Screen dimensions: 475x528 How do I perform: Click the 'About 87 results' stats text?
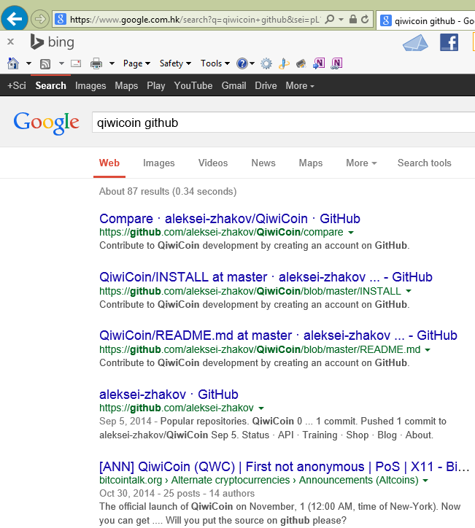pyautogui.click(x=168, y=191)
